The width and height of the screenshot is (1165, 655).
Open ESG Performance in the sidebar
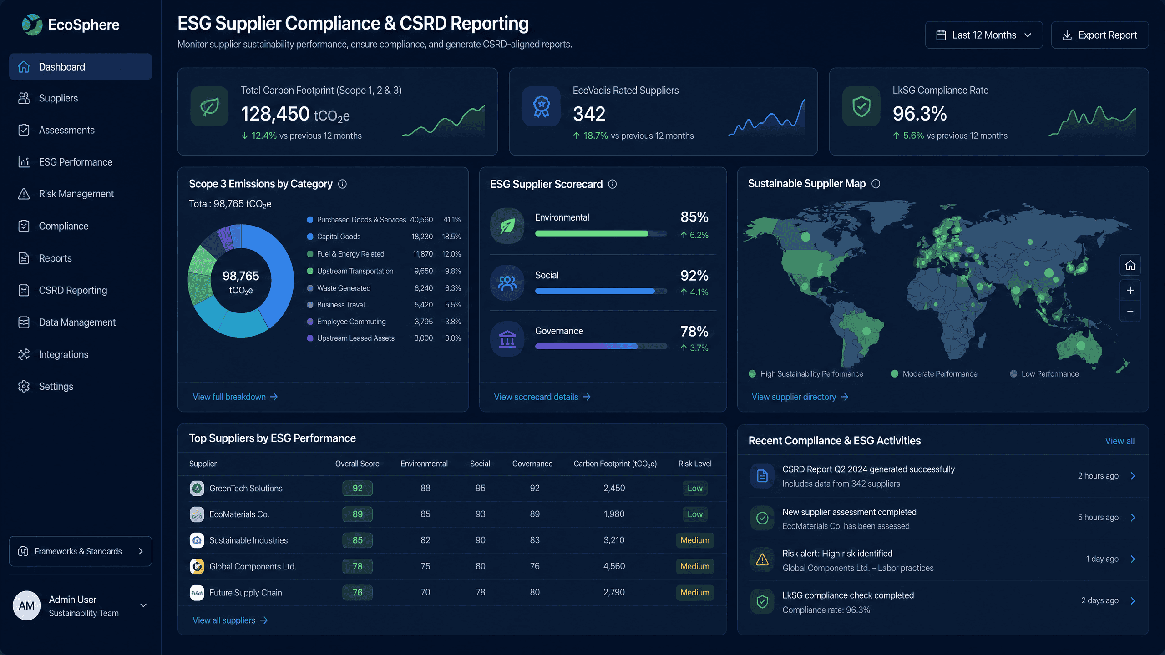click(x=81, y=162)
